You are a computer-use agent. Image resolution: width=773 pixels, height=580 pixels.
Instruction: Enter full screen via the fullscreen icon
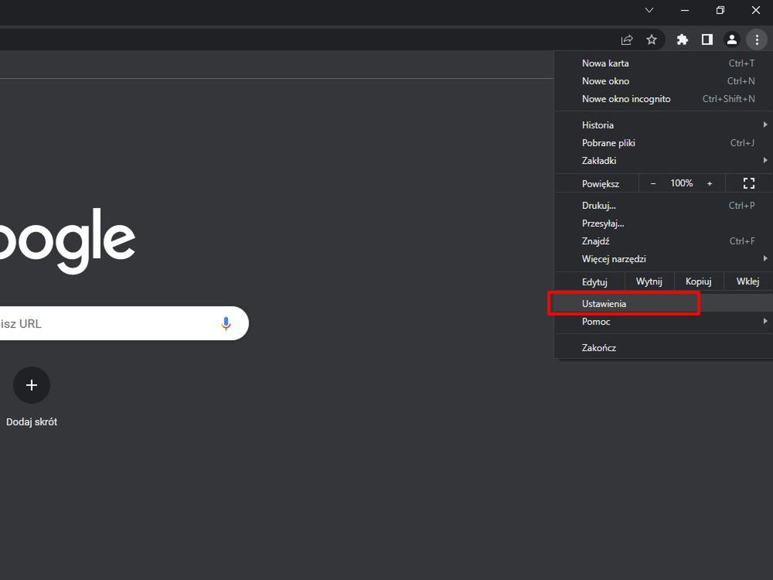748,183
